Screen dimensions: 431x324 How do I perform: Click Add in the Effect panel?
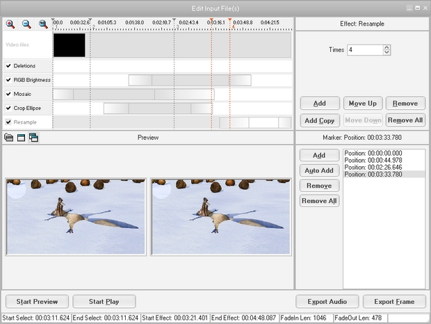(320, 104)
